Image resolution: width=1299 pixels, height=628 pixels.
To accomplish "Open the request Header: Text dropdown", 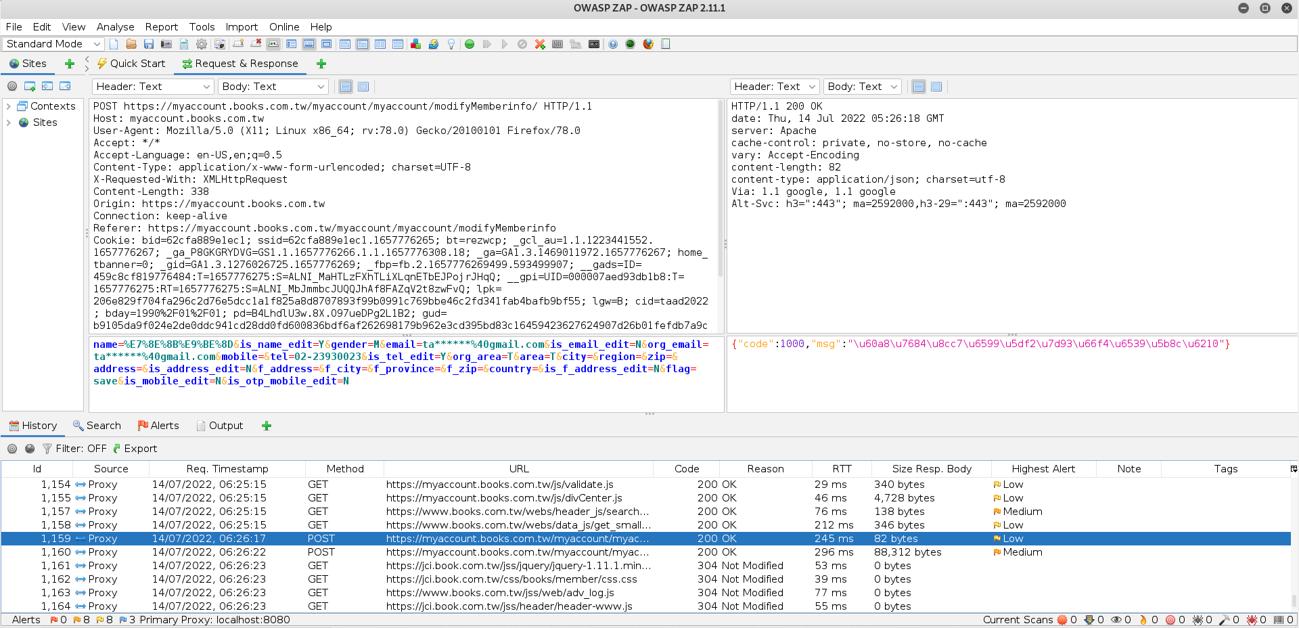I will tap(153, 87).
